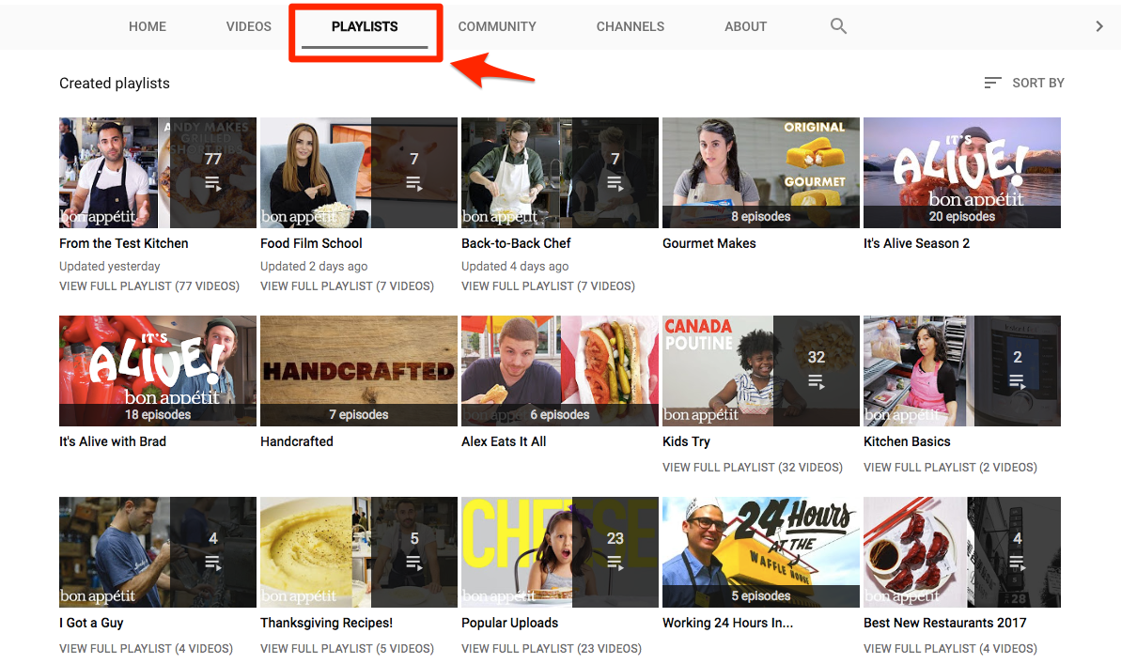The image size is (1121, 664).
Task: Click the Popular Uploads title
Action: coord(509,624)
